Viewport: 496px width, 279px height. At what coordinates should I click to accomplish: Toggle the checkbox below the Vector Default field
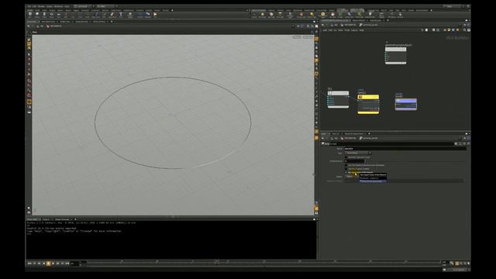point(346,165)
